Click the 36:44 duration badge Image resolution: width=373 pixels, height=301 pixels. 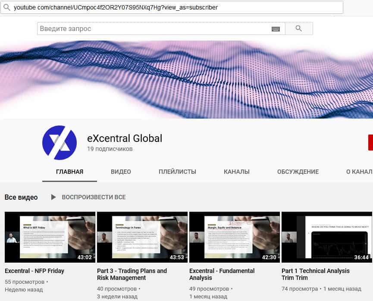(362, 257)
